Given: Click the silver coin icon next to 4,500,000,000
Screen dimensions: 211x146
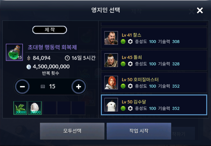Looking at the screenshot, I should pos(29,67).
